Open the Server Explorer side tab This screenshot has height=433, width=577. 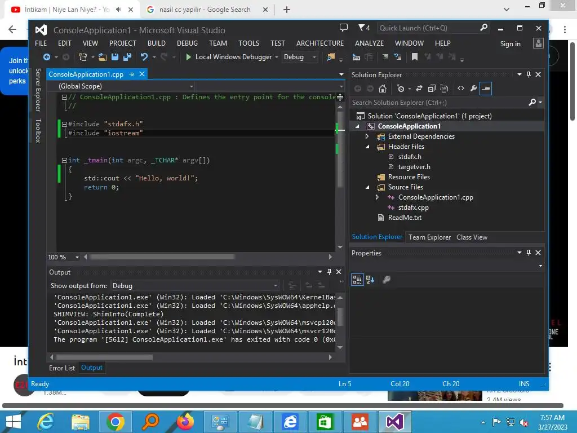(x=38, y=90)
